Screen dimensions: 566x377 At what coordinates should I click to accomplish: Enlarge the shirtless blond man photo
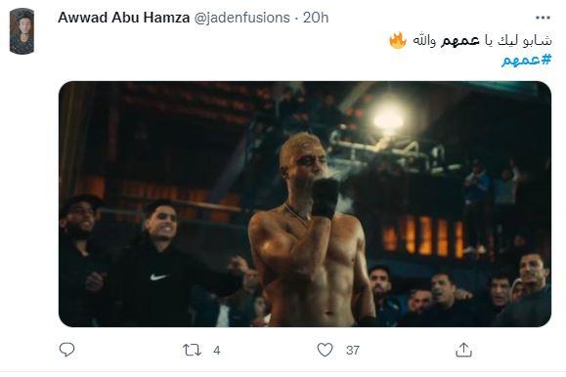point(305,204)
